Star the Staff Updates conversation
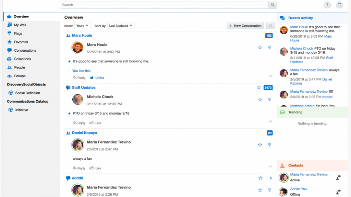The image size is (351, 197). (259, 88)
